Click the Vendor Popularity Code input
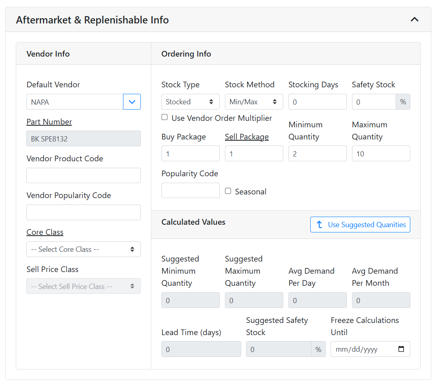Viewport: 437px width, 384px height. [x=83, y=212]
